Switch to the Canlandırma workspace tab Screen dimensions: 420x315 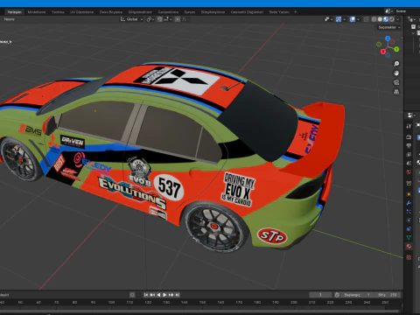168,12
